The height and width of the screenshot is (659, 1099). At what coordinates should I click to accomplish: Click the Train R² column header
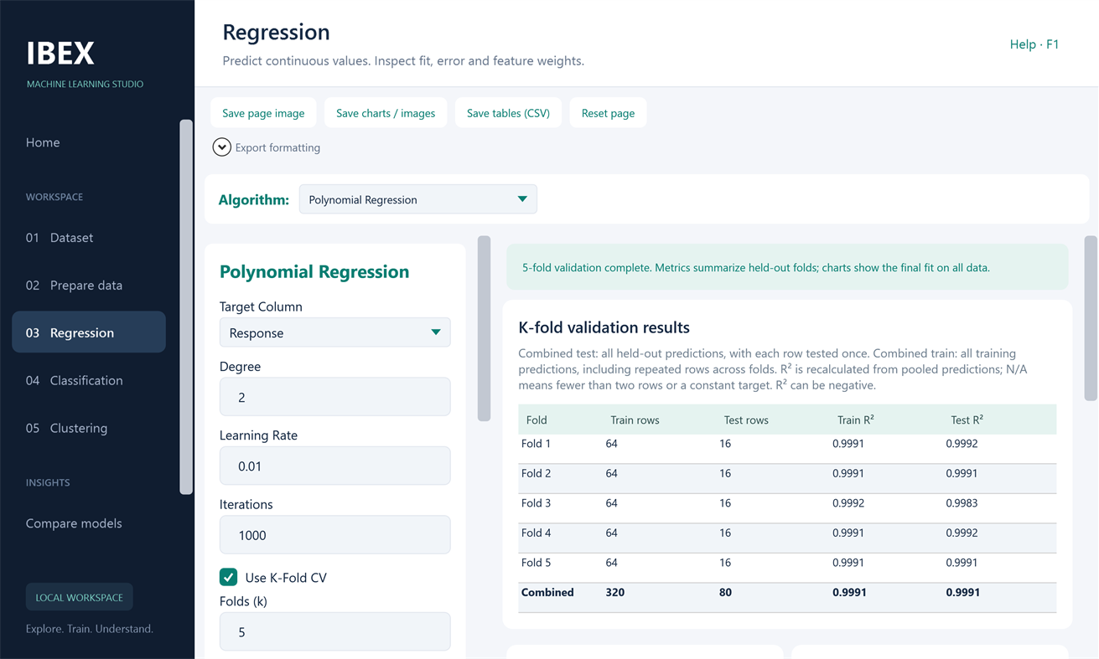[x=856, y=420]
